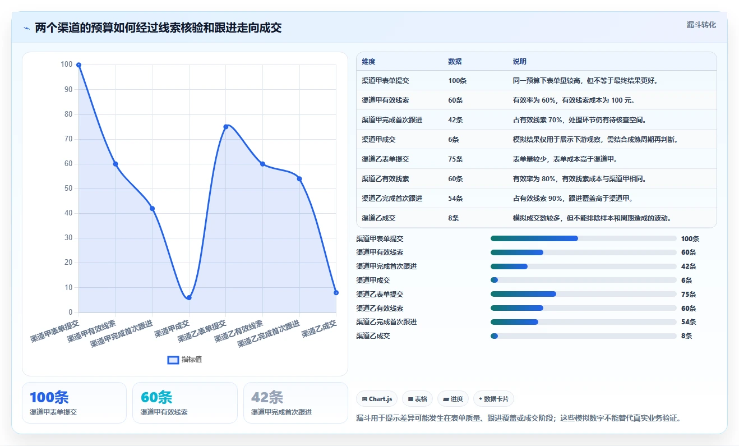Image resolution: width=739 pixels, height=446 pixels.
Task: Click the chart point at 渠道乙有效线索 (60)
Action: click(262, 164)
